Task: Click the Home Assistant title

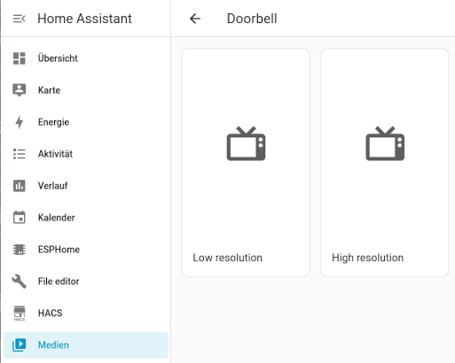Action: (84, 19)
